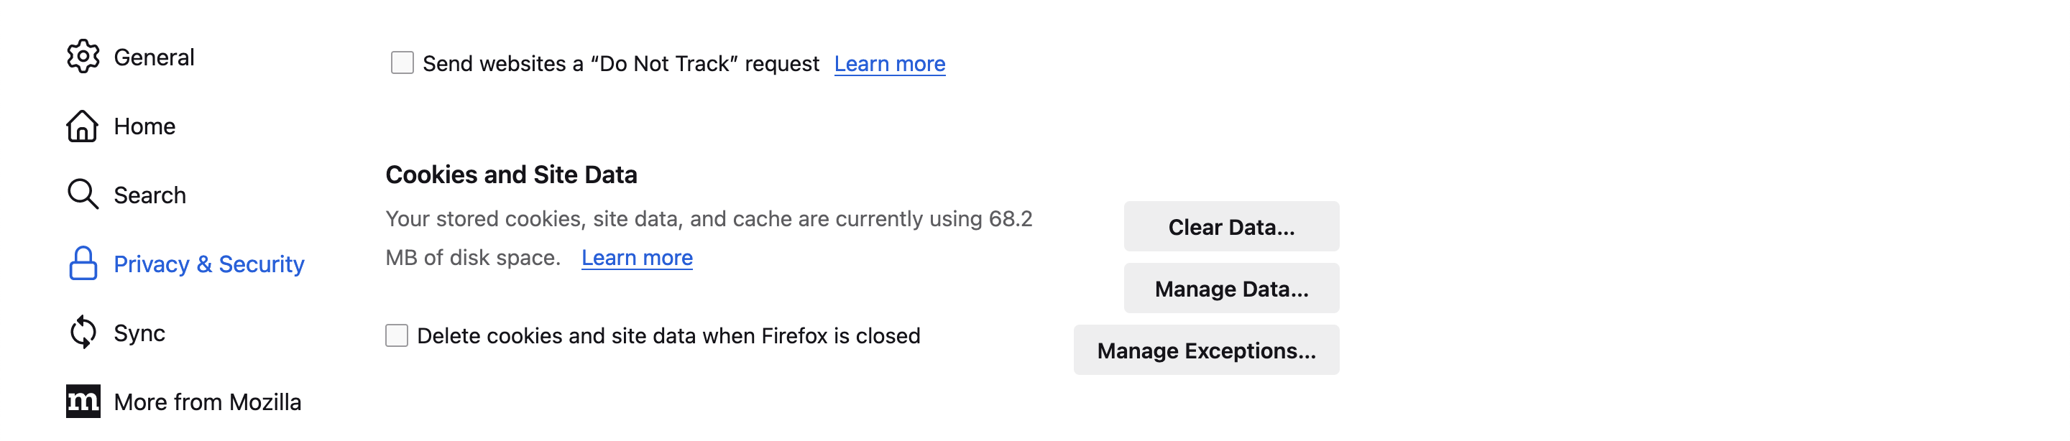Open Learn more about cookies disk space
Viewport: 2070px width, 441px height.
tap(636, 258)
